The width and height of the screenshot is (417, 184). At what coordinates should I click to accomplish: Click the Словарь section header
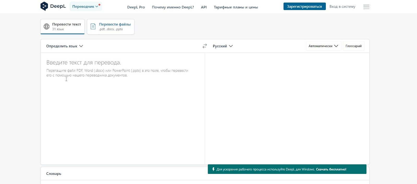pos(54,174)
